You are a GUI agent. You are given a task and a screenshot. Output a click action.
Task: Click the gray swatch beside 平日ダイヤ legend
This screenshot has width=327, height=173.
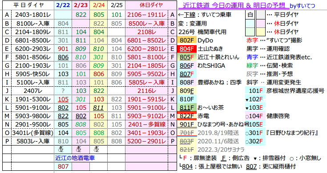(x=260, y=15)
